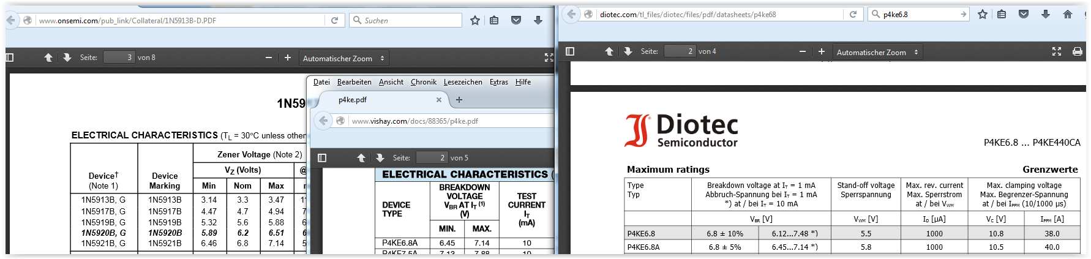
Task: Switch onsemi PDF to presentation mode
Action: [x=549, y=58]
